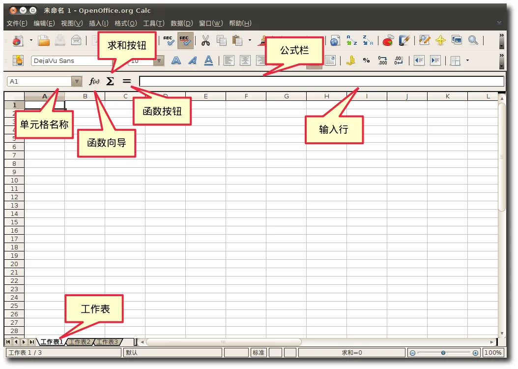Open the Gallery icon
Image resolution: width=518 pixels, height=369 pixels.
[457, 40]
